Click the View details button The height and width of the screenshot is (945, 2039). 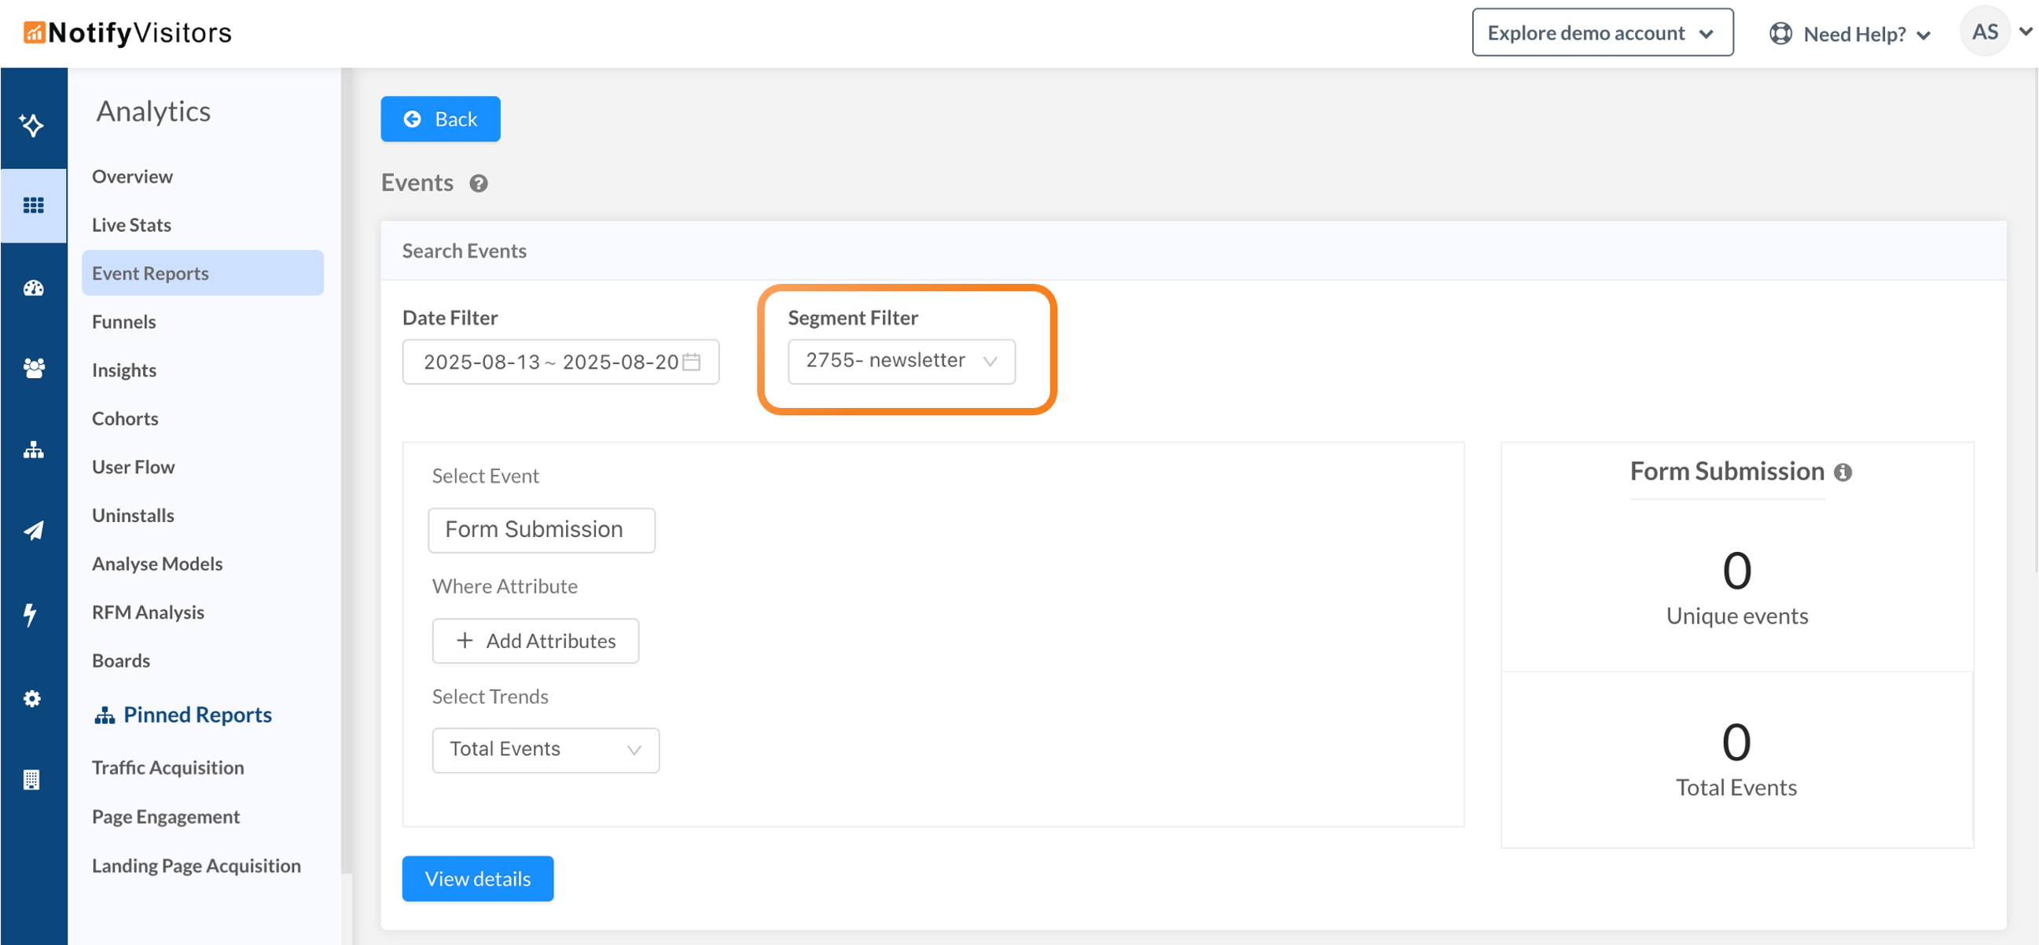[477, 877]
